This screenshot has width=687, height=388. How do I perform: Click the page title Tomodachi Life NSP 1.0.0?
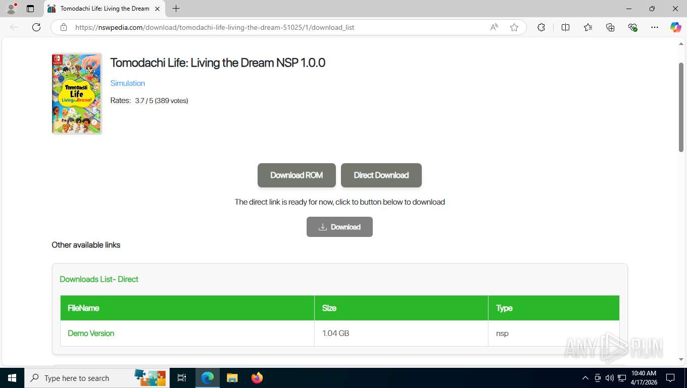click(x=218, y=63)
